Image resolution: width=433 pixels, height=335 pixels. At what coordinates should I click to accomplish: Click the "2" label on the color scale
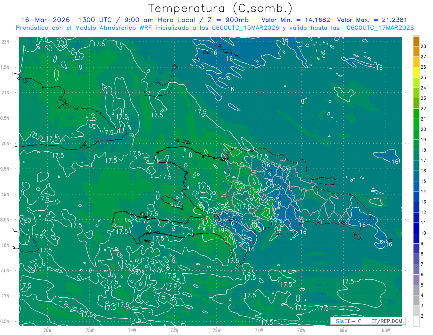pos(423,316)
